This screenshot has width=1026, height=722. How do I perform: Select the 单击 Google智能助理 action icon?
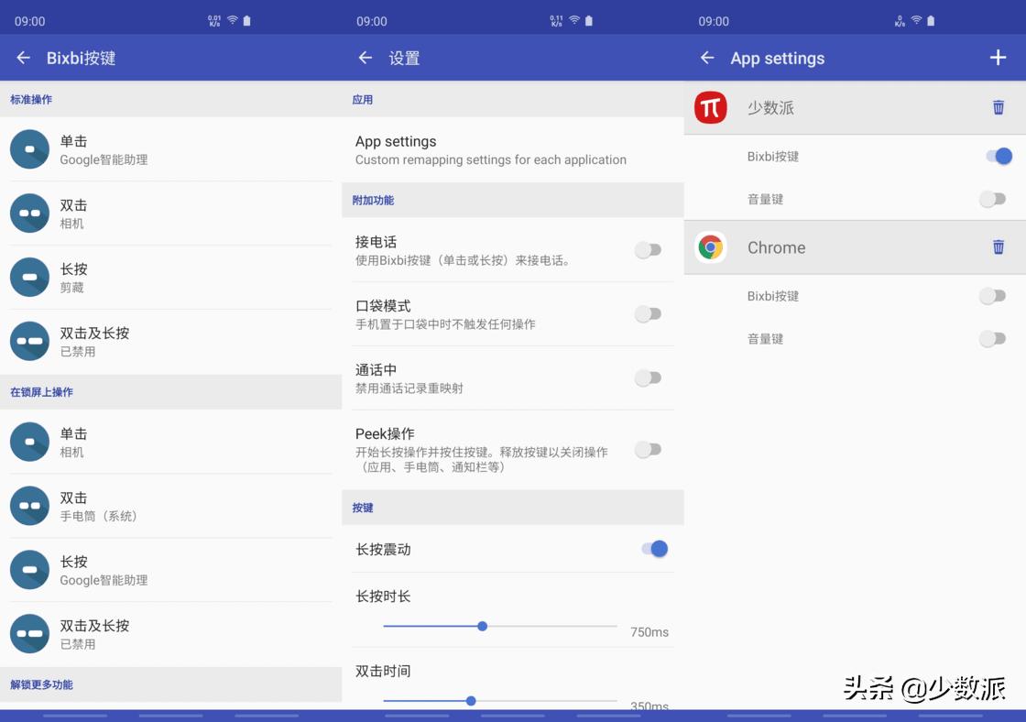(x=29, y=149)
